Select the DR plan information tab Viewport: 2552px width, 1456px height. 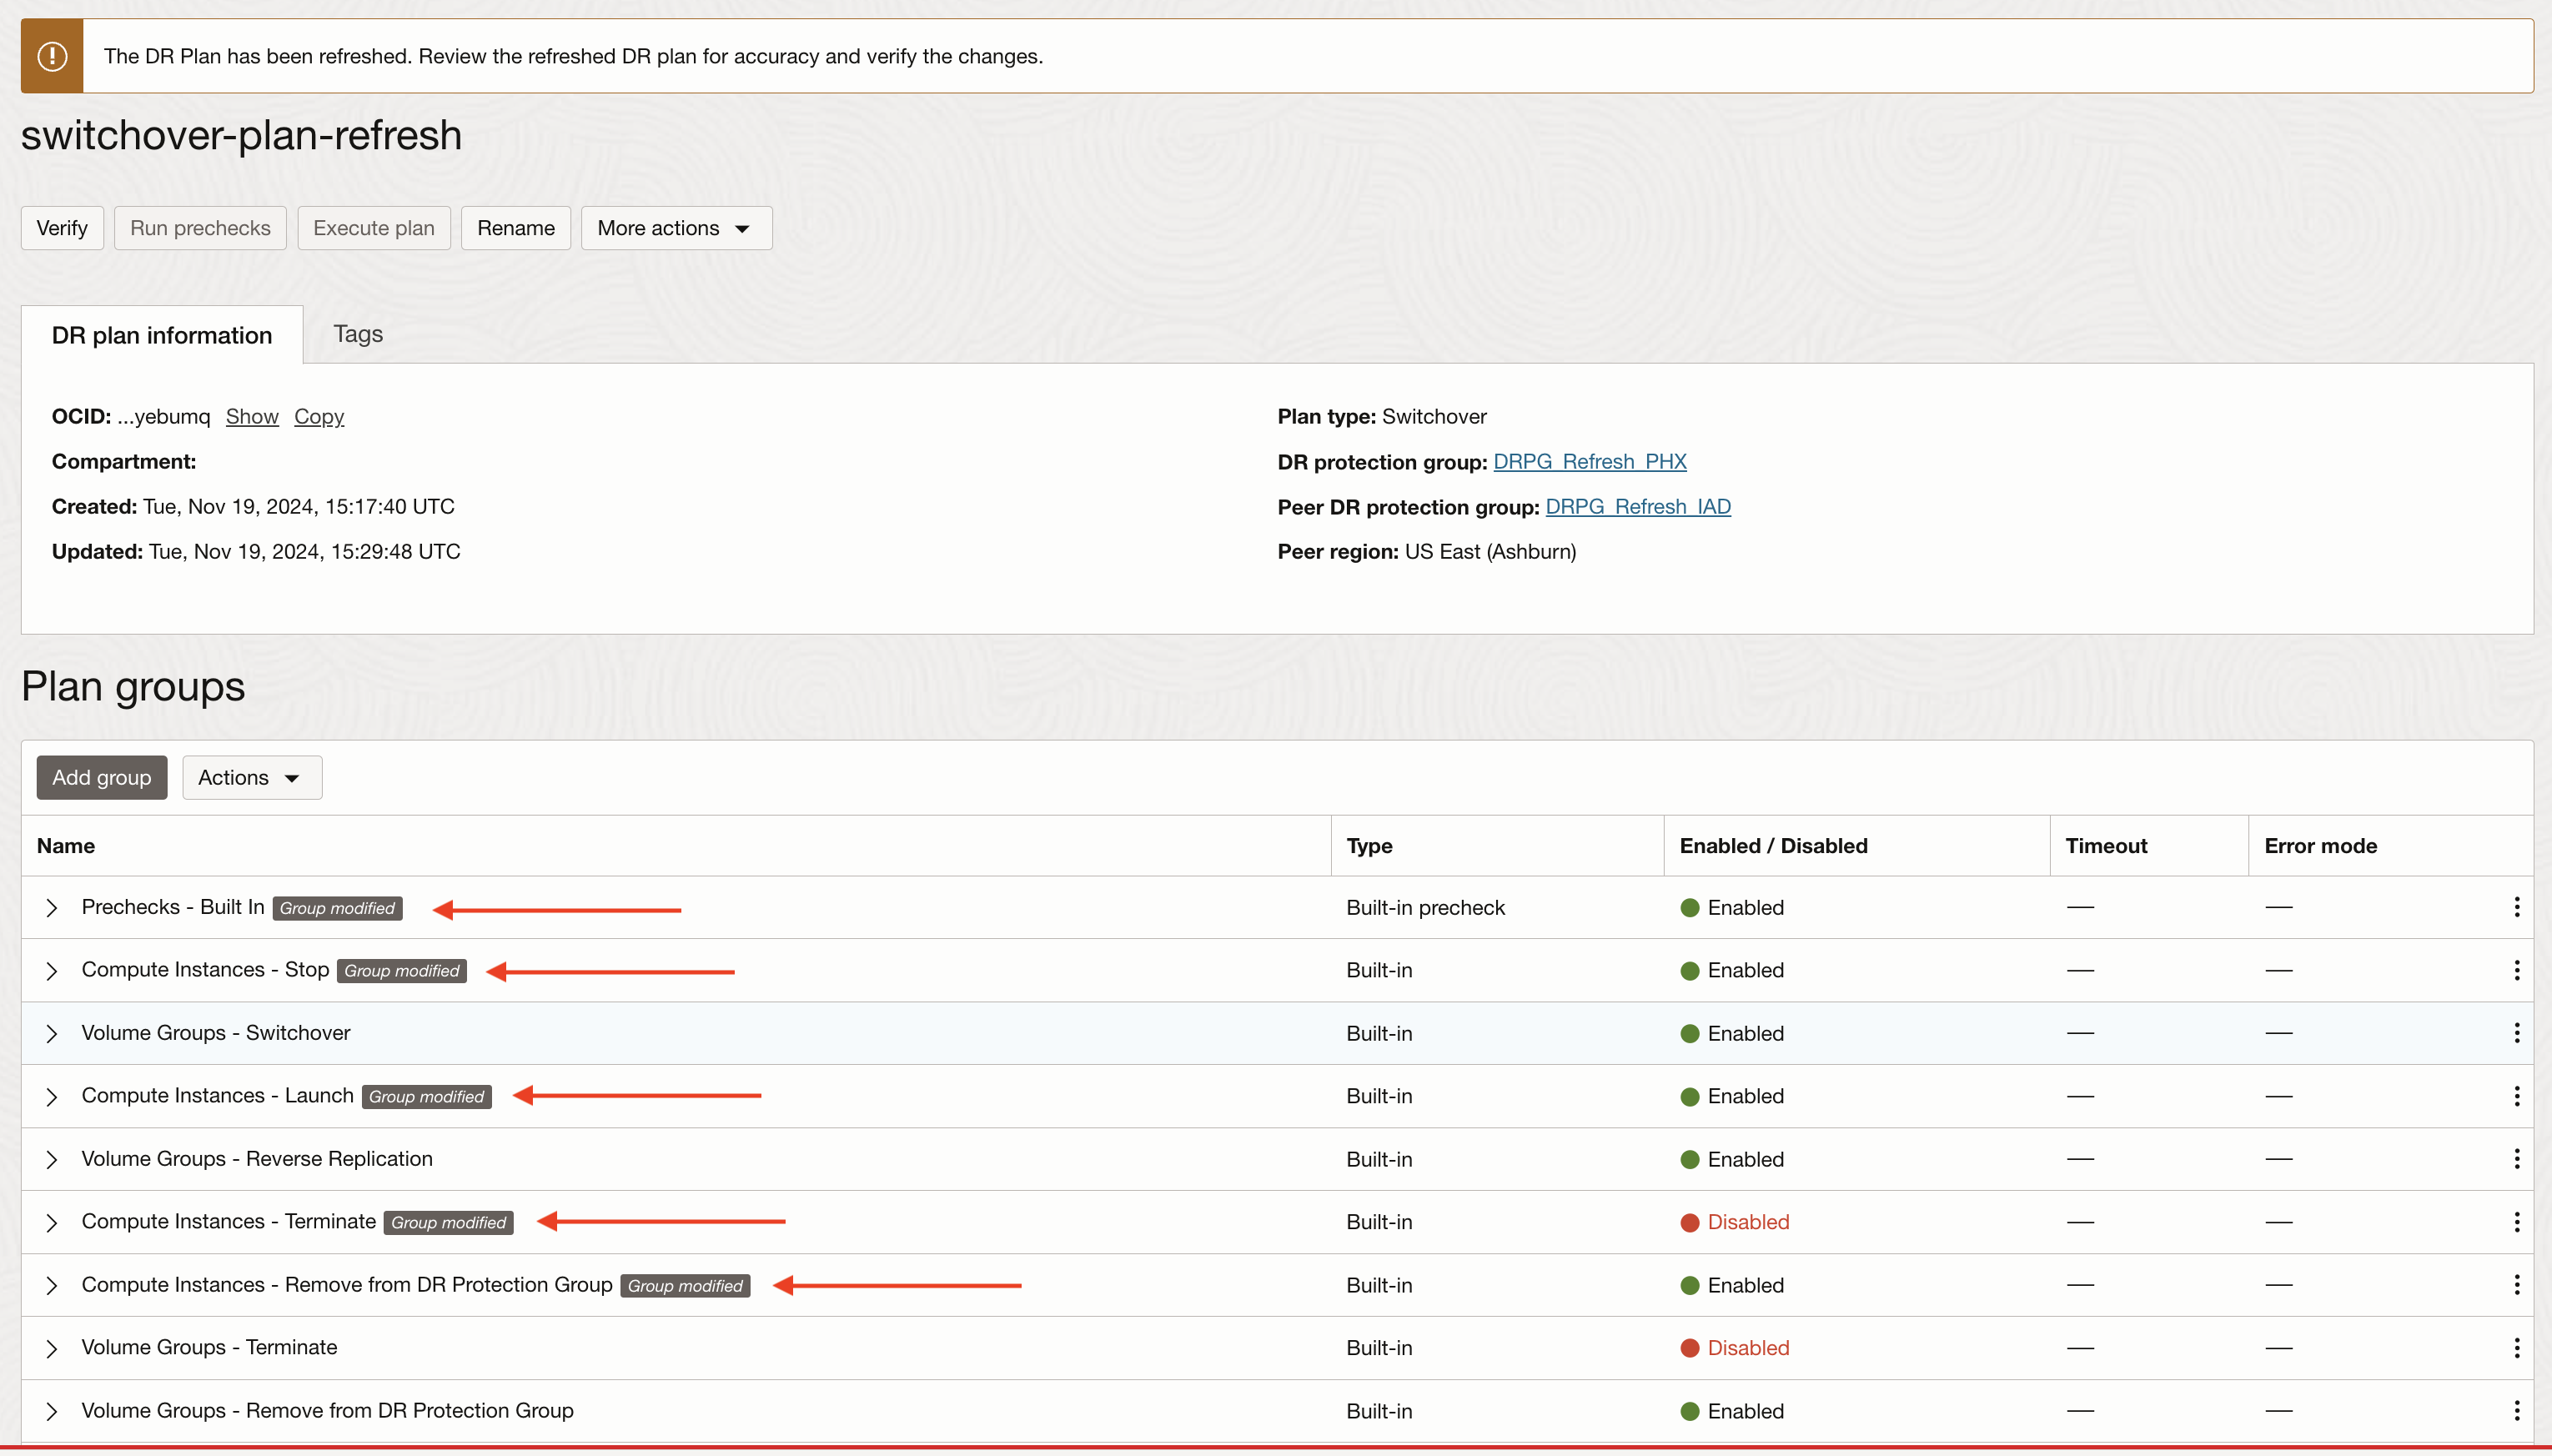(162, 335)
